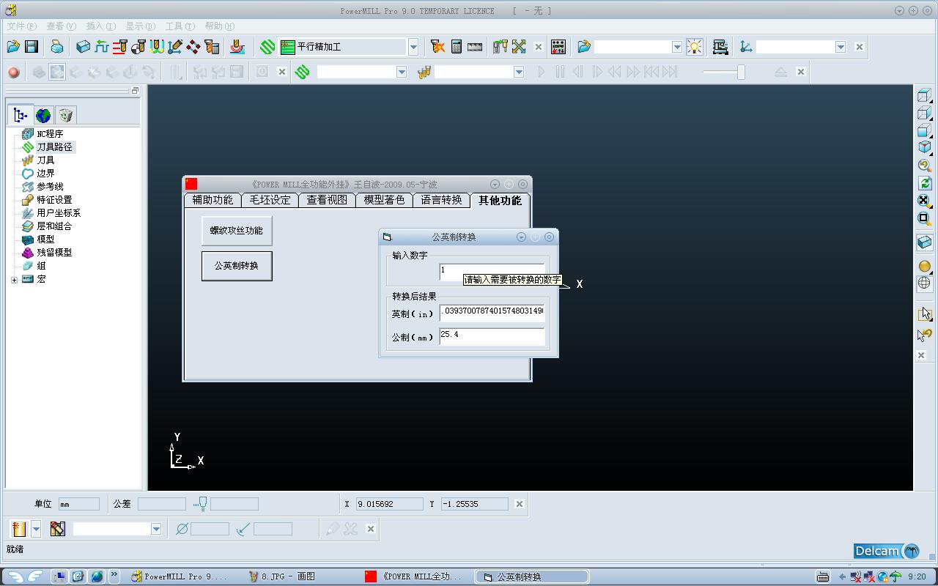Select the wireframe globe icon on right toolbar

[x=924, y=283]
